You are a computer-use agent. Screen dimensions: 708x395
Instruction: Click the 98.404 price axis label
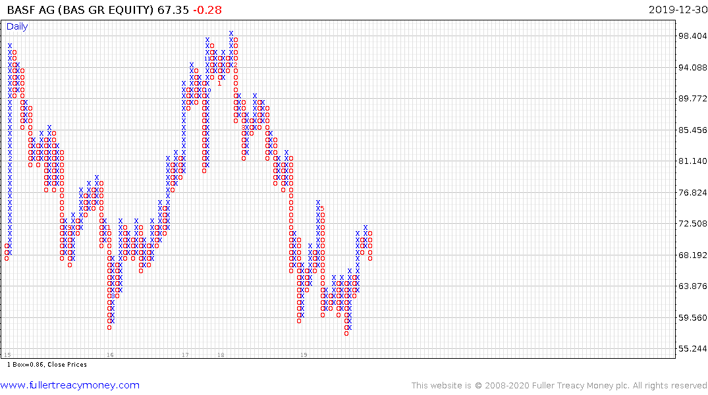(693, 36)
